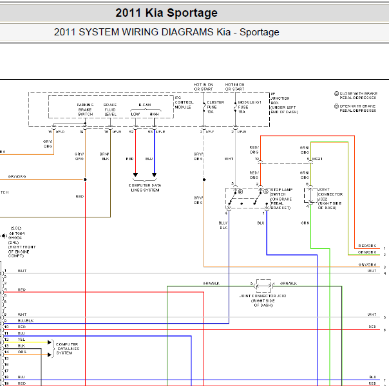Screen dimensions: 389x386
Task: Click the "B-CAN" heading in the module
Action: tap(145, 105)
